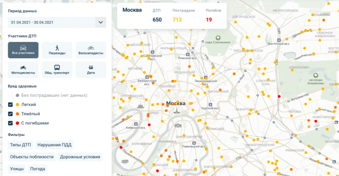Viewport: 339px width, 176px height.
Task: Toggle the С погибшими checkbox
Action: click(10, 123)
